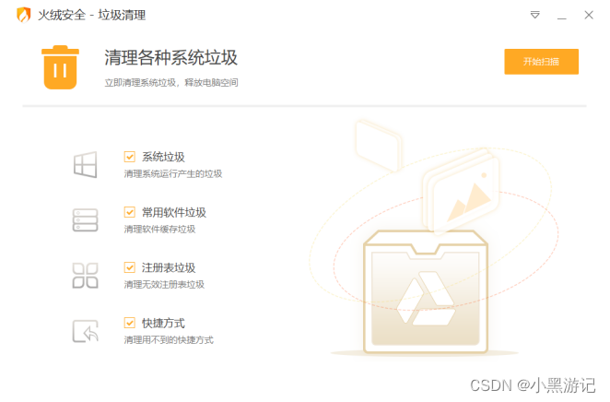This screenshot has width=610, height=402.
Task: Click the floating picture card illustration
Action: (x=461, y=191)
